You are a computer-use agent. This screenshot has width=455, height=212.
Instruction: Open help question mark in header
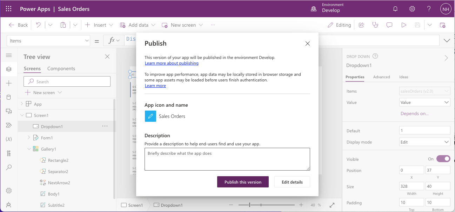click(x=429, y=9)
